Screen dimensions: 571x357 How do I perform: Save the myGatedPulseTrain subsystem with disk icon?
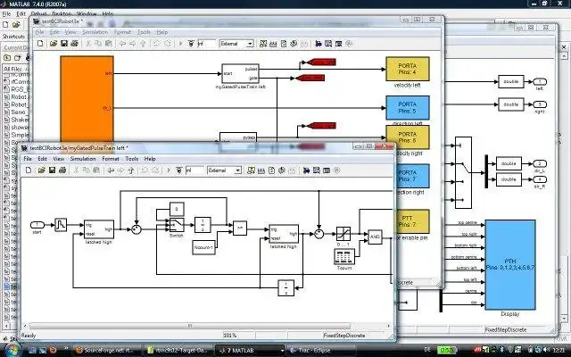[52, 170]
